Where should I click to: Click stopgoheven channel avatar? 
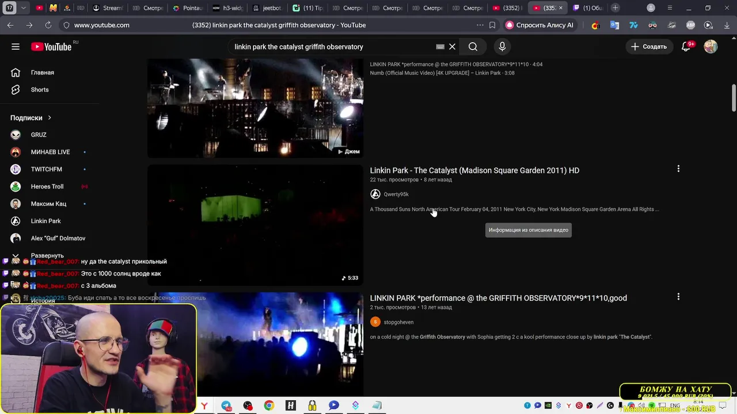pyautogui.click(x=375, y=322)
